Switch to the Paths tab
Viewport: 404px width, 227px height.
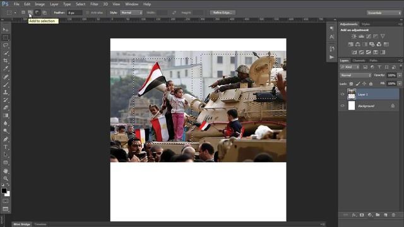point(373,61)
